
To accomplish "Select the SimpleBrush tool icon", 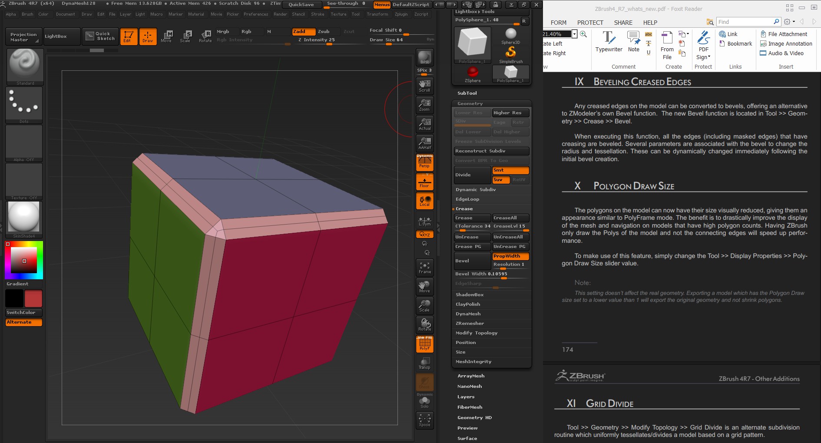I will click(x=511, y=55).
